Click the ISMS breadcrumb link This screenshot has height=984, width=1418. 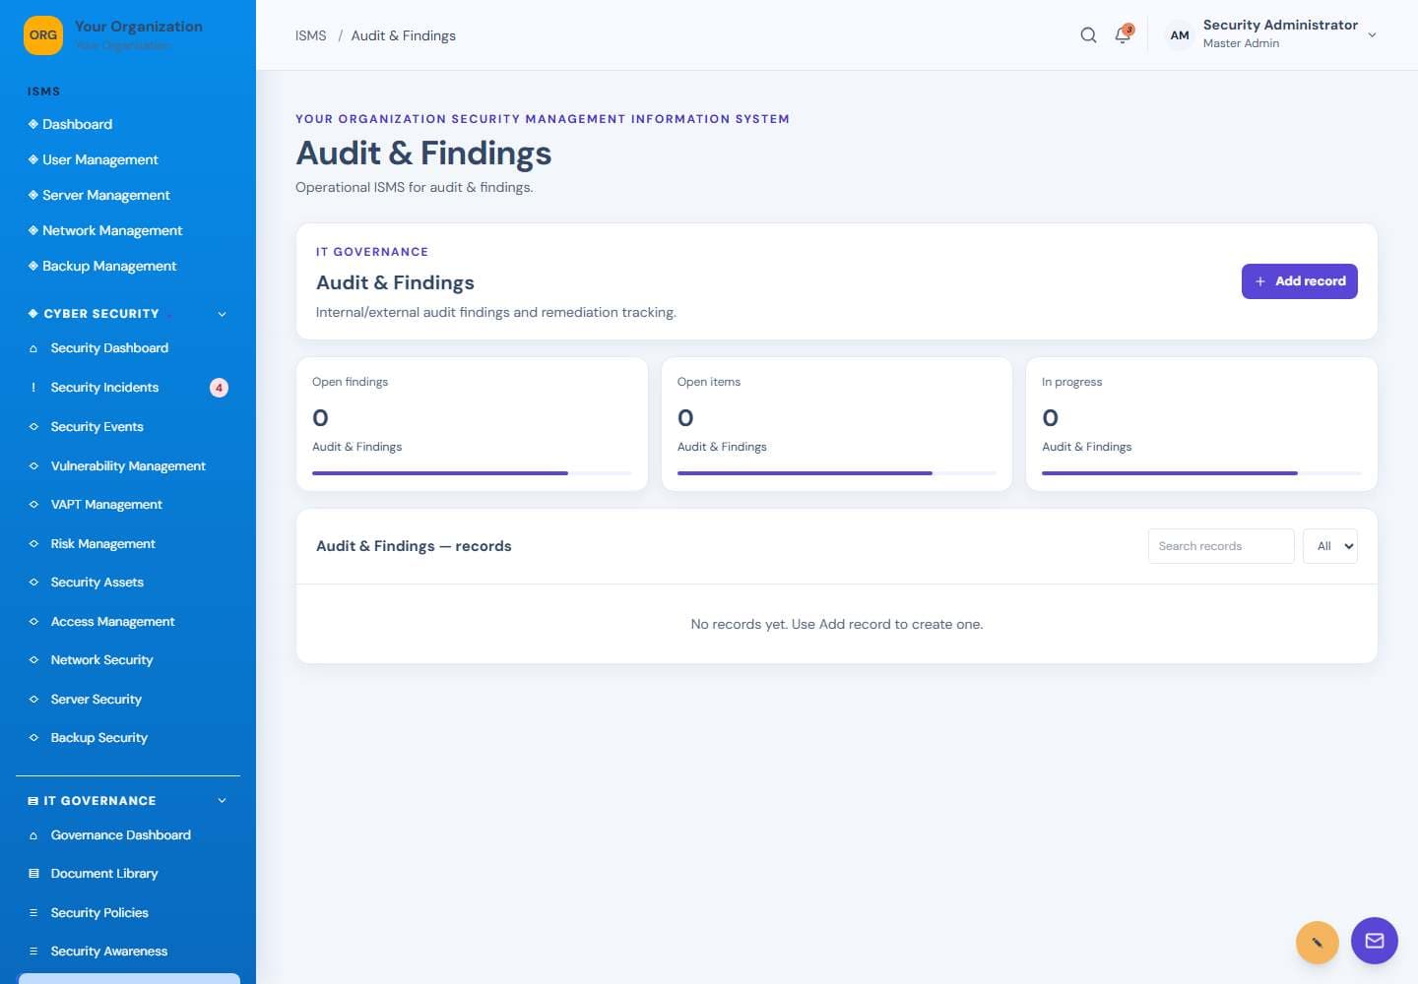(x=310, y=35)
